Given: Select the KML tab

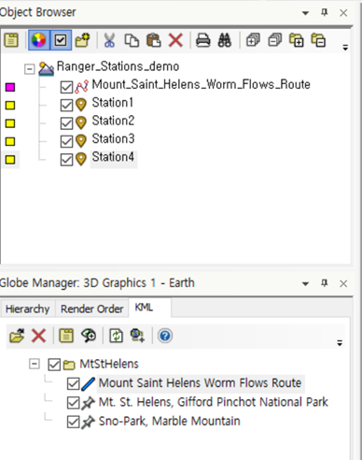Looking at the screenshot, I should tap(149, 308).
